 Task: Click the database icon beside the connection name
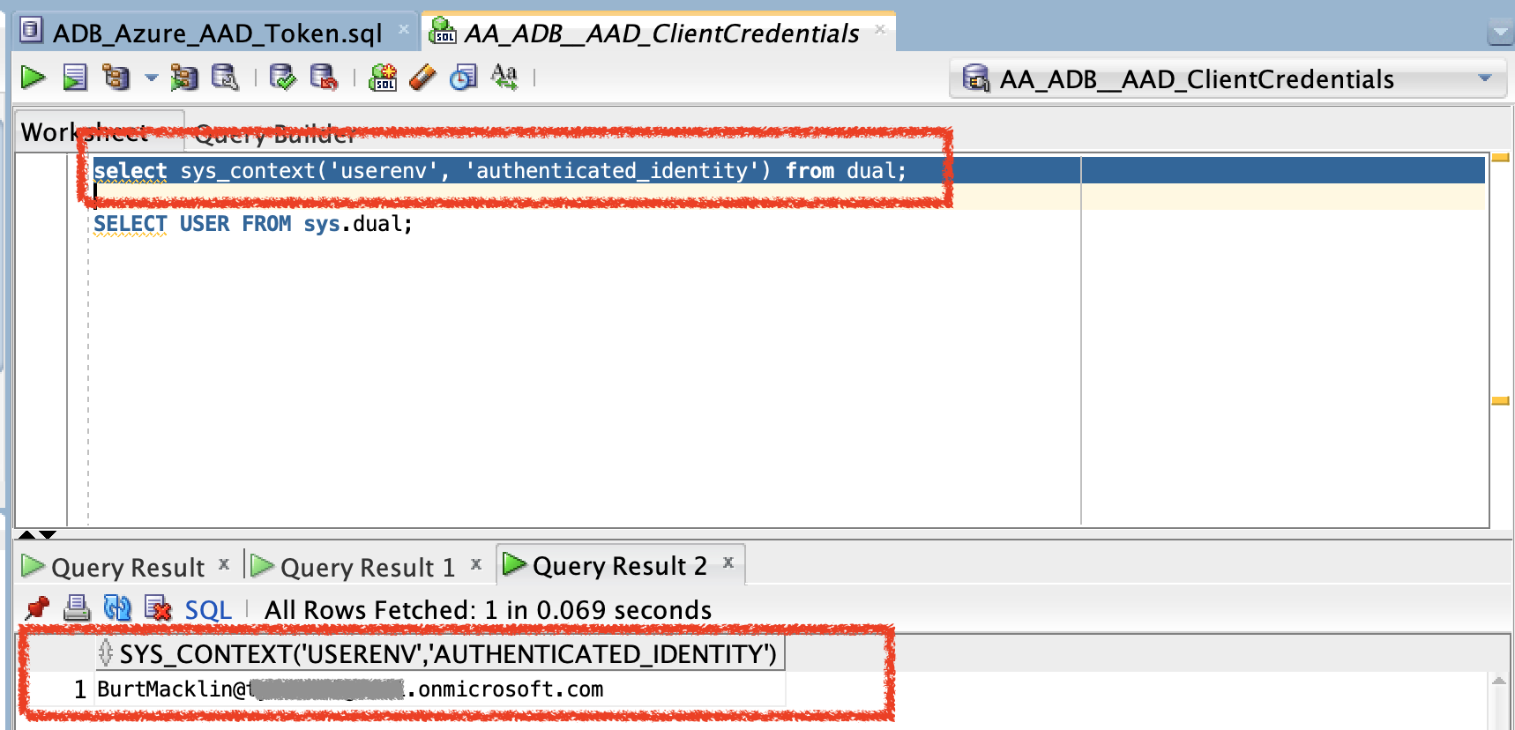click(975, 78)
